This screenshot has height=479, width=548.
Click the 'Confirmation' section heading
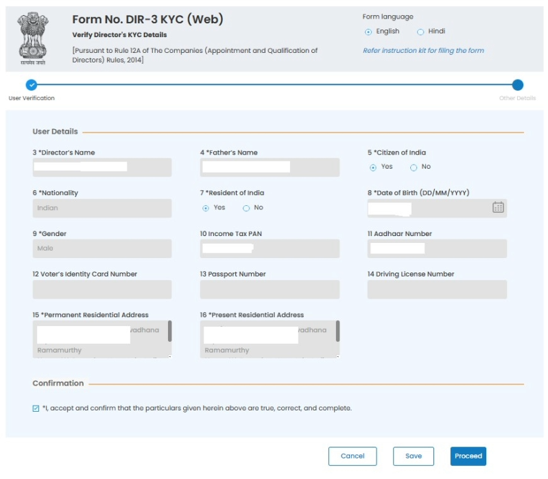58,383
